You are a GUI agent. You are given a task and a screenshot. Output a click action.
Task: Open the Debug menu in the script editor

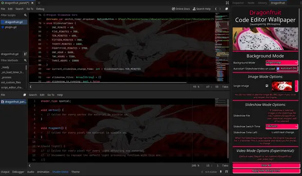[40, 9]
